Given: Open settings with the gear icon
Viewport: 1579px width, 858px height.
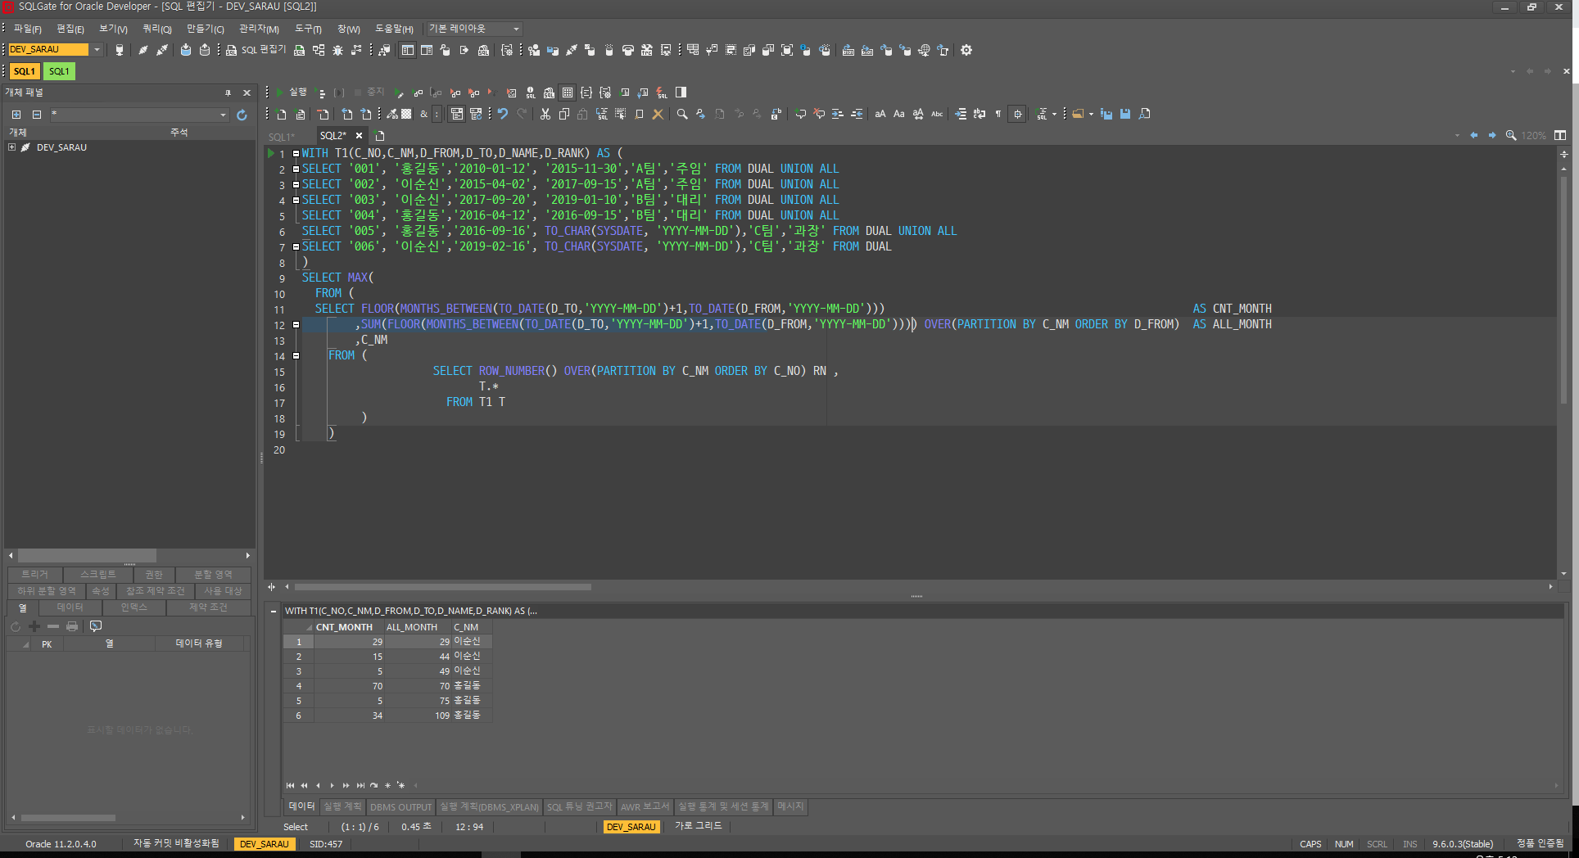Looking at the screenshot, I should (966, 50).
